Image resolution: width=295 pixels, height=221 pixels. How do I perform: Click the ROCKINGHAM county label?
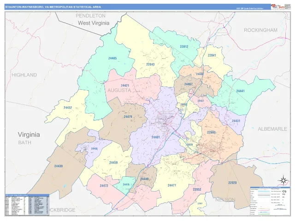pyautogui.click(x=260, y=30)
